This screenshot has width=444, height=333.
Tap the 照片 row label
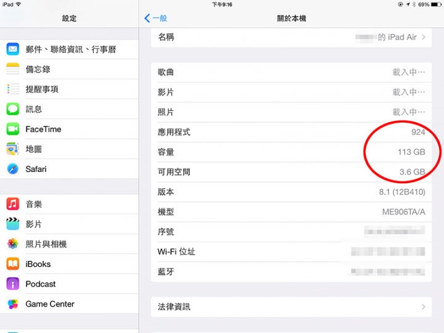pyautogui.click(x=166, y=112)
